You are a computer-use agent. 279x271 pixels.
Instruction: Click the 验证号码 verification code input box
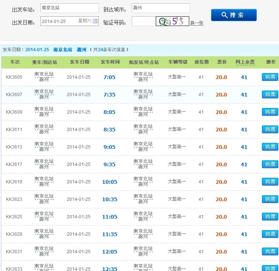[144, 21]
